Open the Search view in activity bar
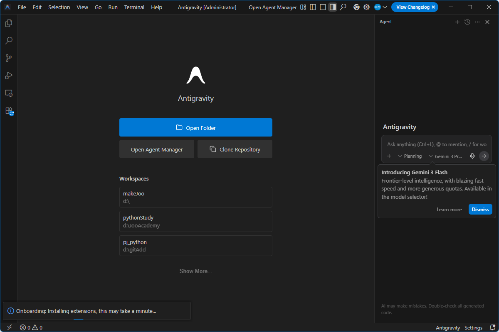Viewport: 499px width, 332px height. [x=8, y=41]
